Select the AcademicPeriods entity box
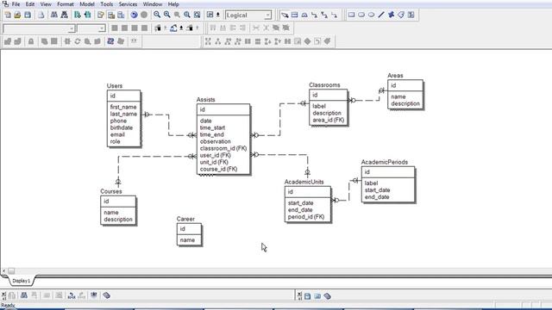The height and width of the screenshot is (310, 552). (388, 184)
